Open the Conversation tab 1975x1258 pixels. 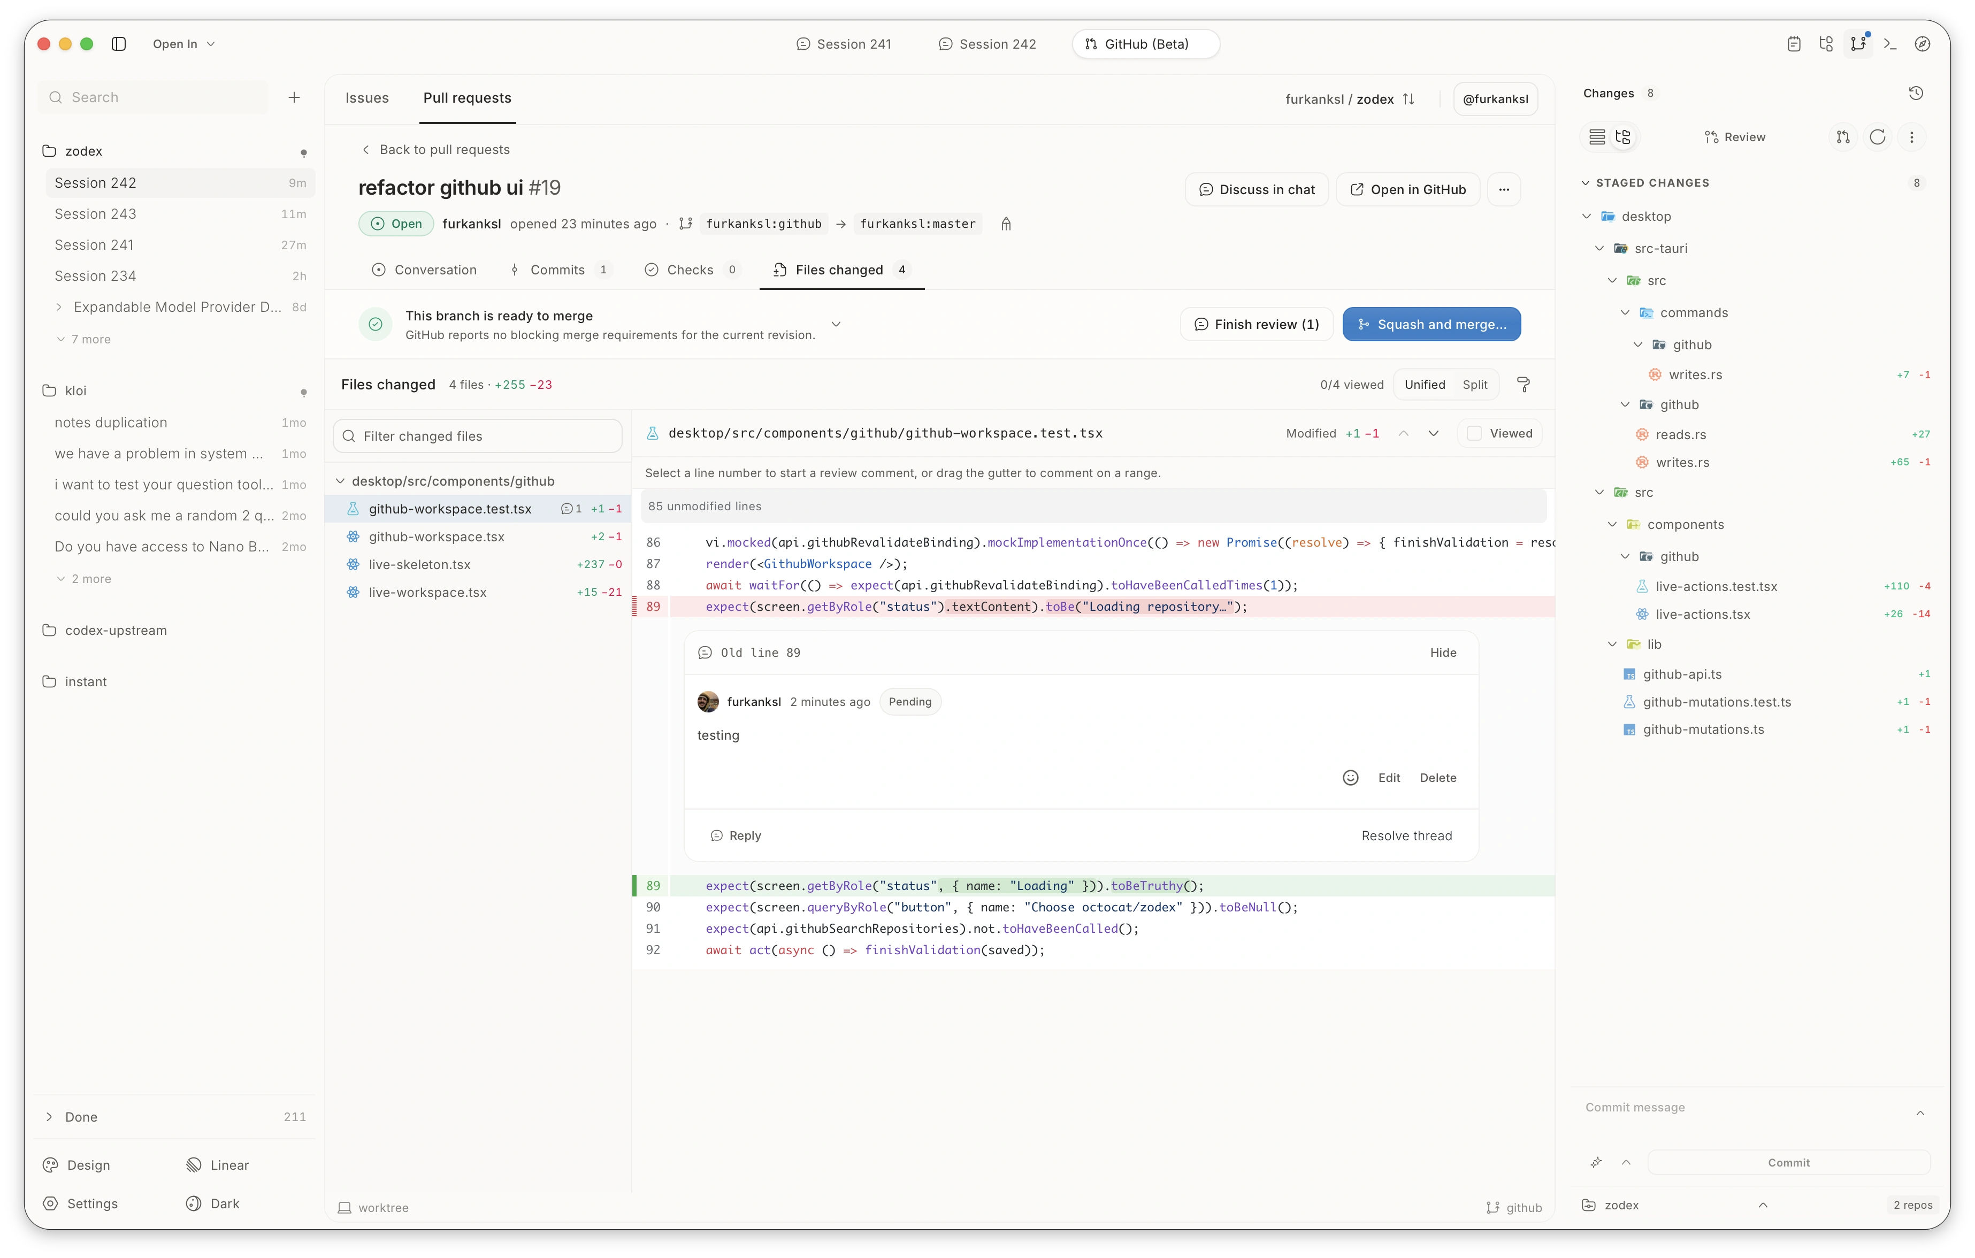tap(424, 270)
